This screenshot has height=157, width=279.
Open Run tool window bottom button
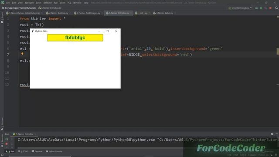point(10,151)
